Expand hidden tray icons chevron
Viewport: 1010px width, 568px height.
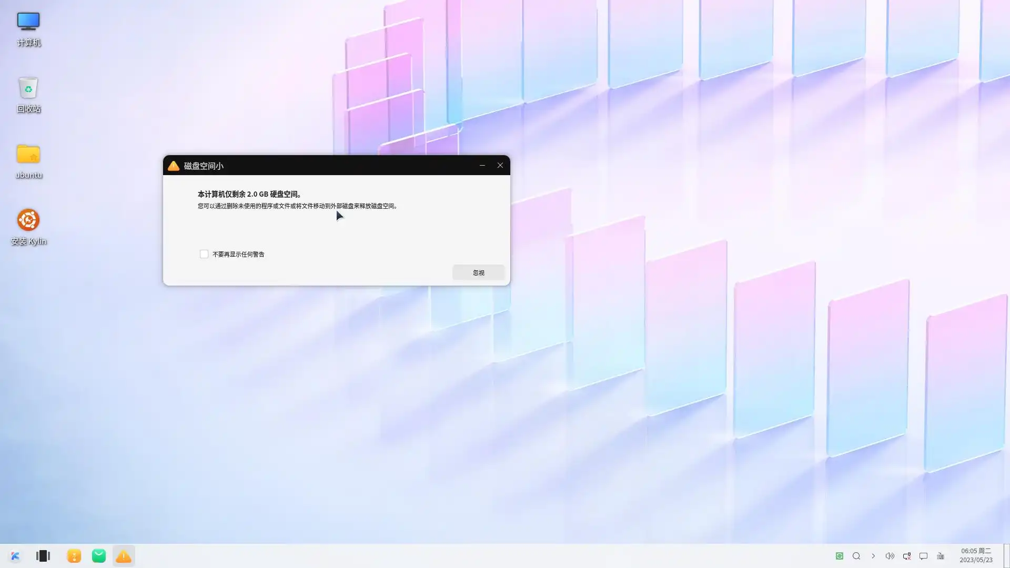873,556
